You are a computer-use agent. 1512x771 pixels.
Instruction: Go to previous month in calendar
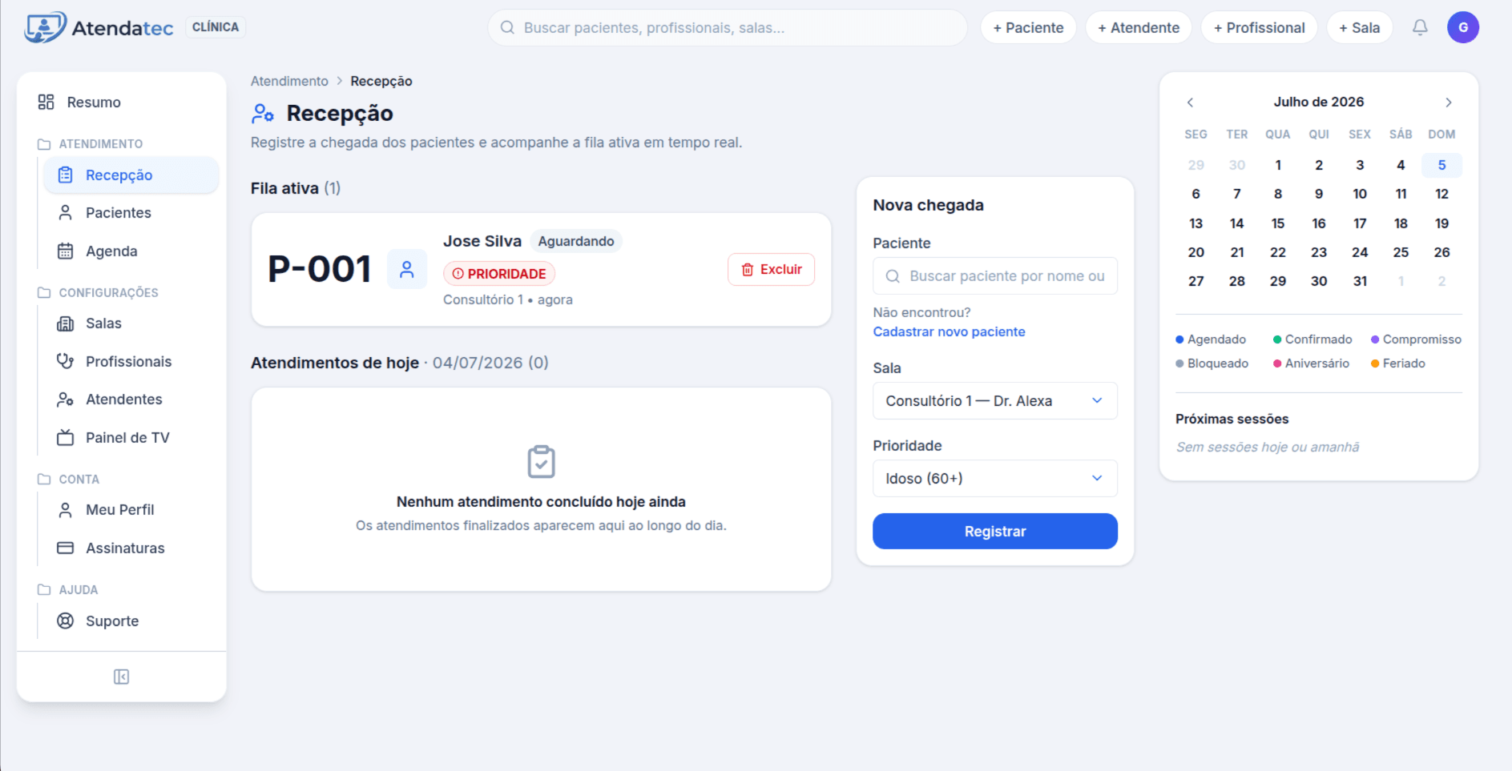1190,102
